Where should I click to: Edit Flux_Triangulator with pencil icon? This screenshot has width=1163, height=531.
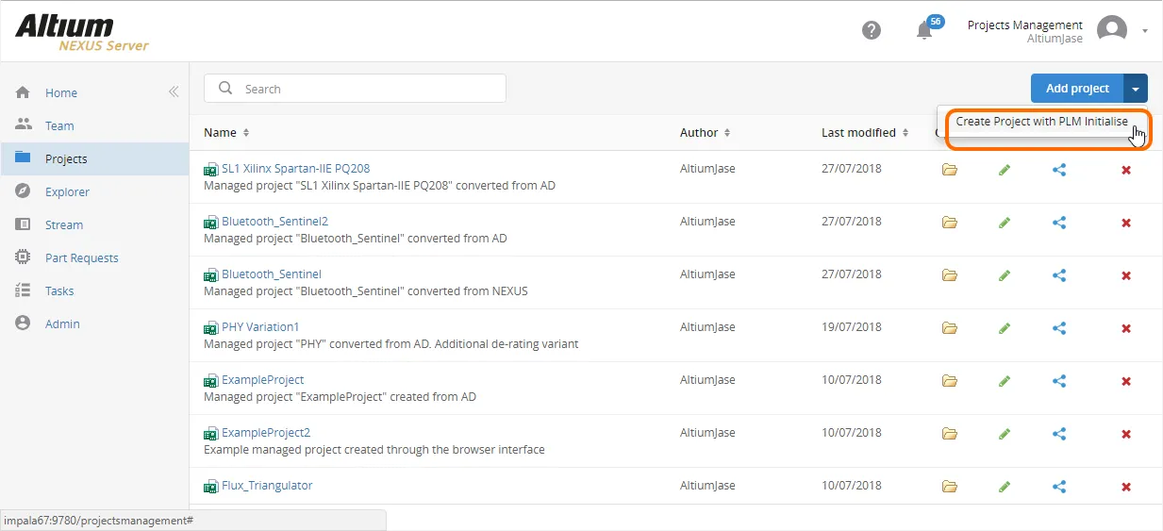[x=1005, y=487]
